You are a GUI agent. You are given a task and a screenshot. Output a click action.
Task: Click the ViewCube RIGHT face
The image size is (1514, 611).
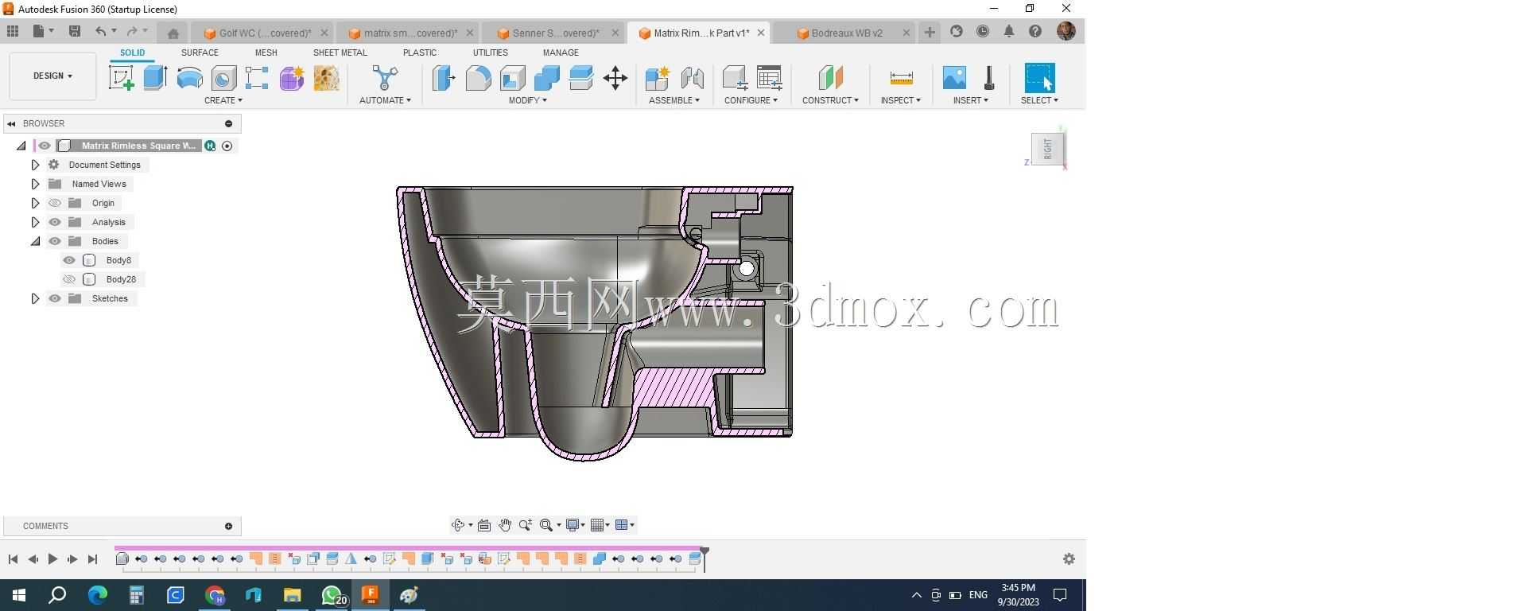[x=1048, y=149]
